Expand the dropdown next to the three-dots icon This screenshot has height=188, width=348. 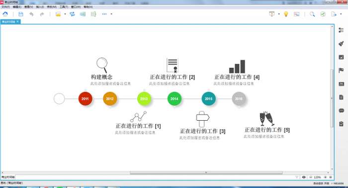111,14
